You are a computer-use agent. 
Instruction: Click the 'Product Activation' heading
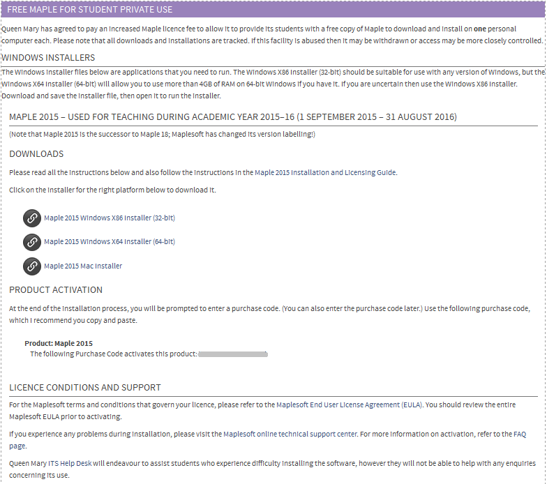[56, 290]
